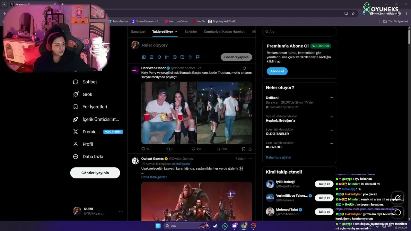Click composer Gönderi yayınla button
Screen dimensions: 411x231
pos(236,57)
